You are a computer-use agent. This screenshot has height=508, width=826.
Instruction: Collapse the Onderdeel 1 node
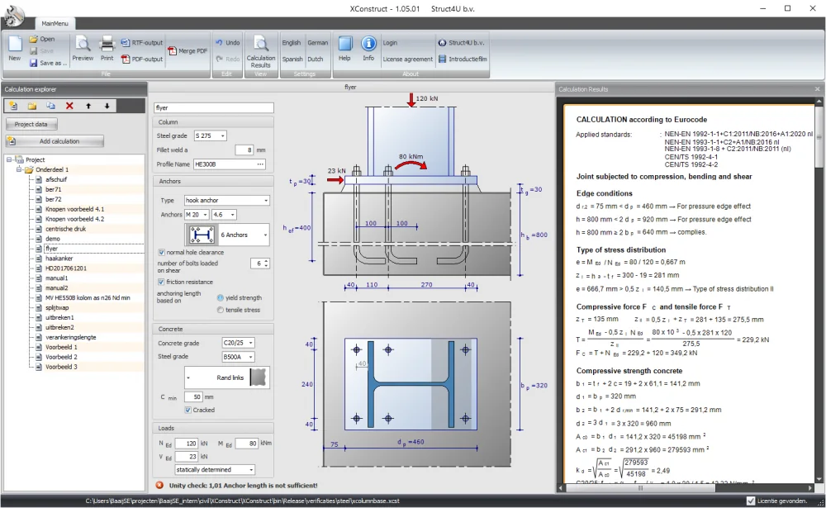tap(19, 169)
